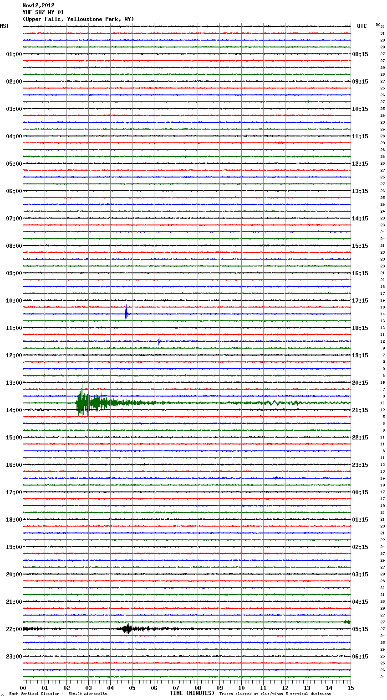The image size is (387, 700).
Task: Click the 10 minute tick label
Action: pos(241,688)
